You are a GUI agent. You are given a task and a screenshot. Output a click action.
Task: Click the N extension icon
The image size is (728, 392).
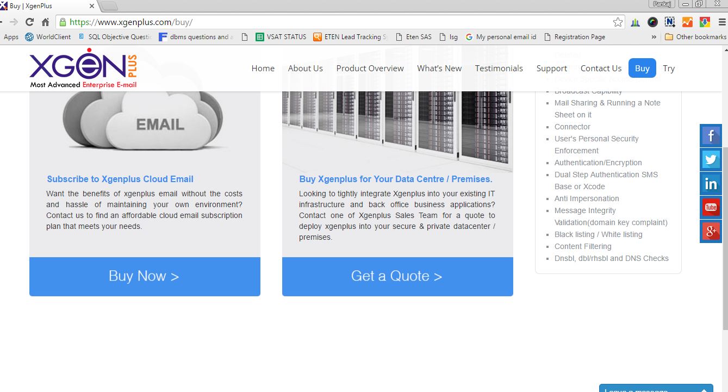(670, 22)
